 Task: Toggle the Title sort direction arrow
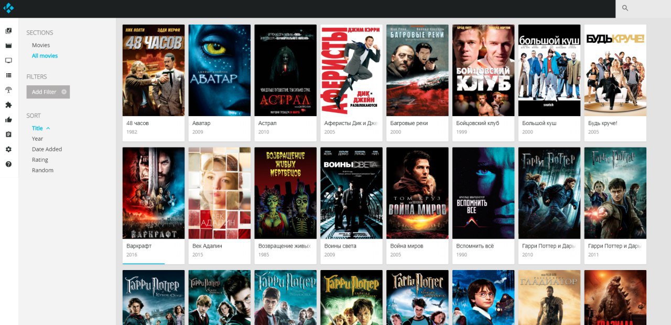pyautogui.click(x=48, y=128)
